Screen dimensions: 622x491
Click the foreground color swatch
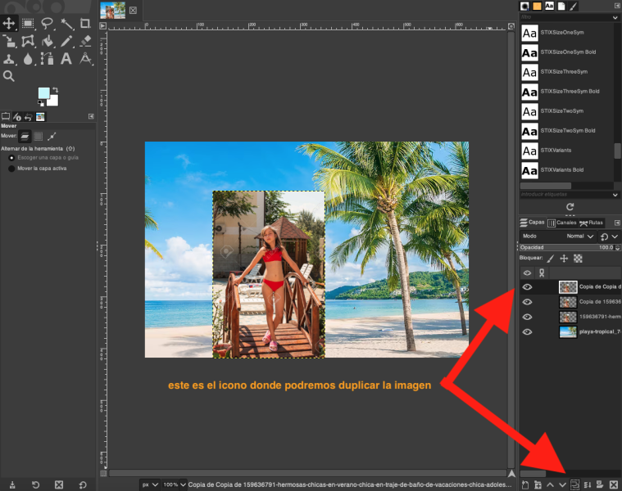(x=43, y=94)
